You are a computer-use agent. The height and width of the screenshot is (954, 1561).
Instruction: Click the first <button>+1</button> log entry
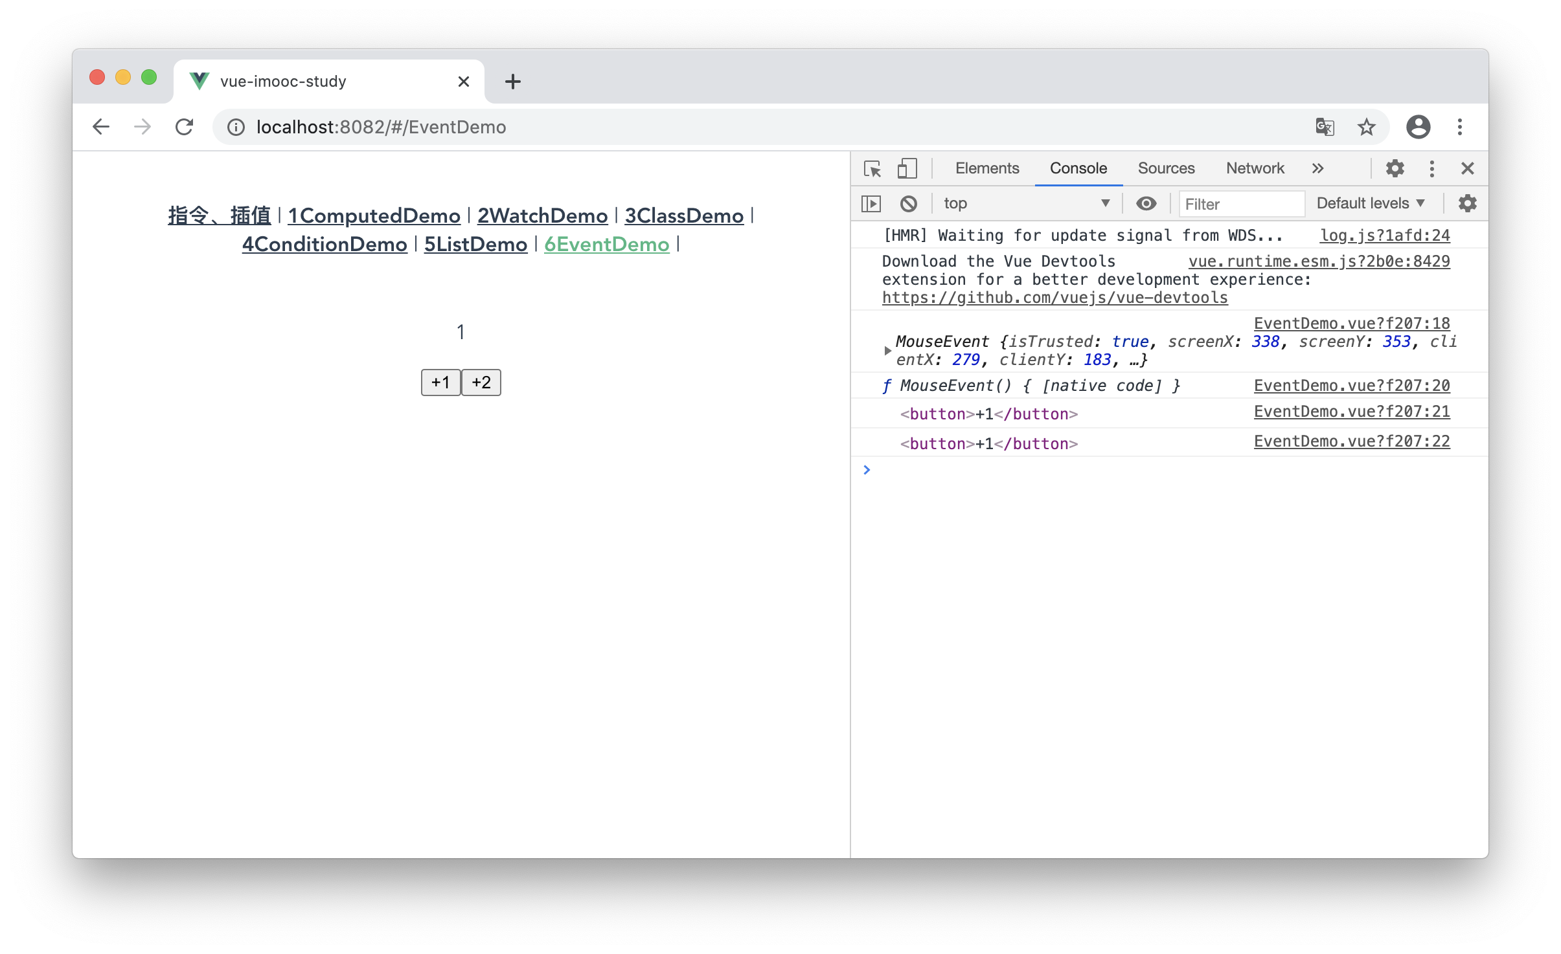pyautogui.click(x=988, y=414)
